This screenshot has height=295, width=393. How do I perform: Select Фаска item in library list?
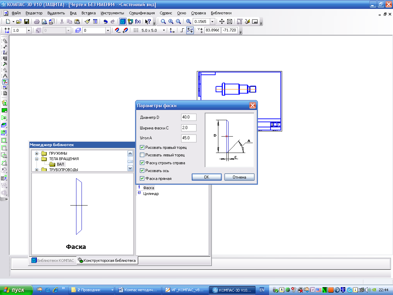coord(149,188)
